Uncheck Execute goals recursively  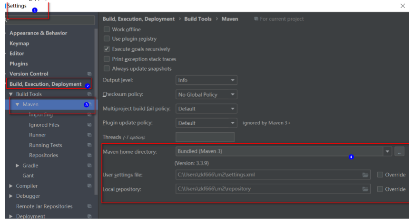[x=107, y=49]
